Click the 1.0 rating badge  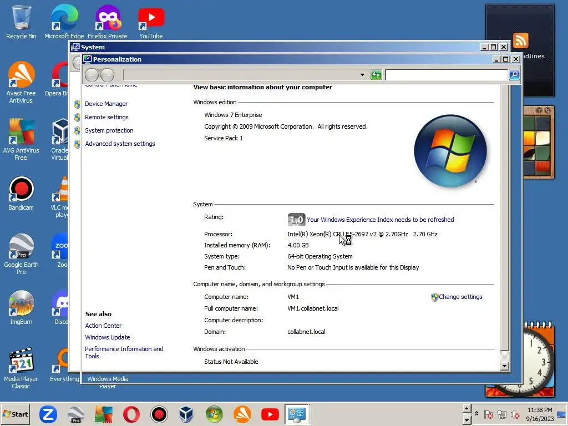[x=296, y=220]
